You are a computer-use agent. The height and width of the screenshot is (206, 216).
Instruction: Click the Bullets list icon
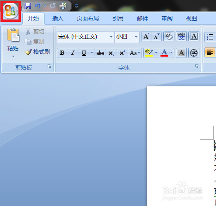(210, 37)
